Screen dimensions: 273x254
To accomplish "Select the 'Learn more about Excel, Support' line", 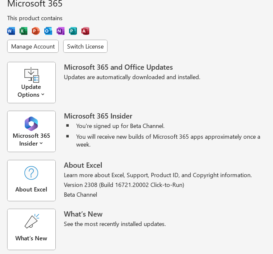I will coord(158,175).
